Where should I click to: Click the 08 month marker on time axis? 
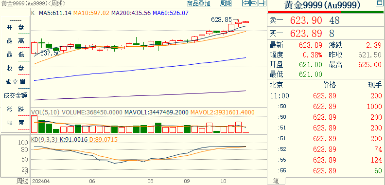click(x=150, y=181)
